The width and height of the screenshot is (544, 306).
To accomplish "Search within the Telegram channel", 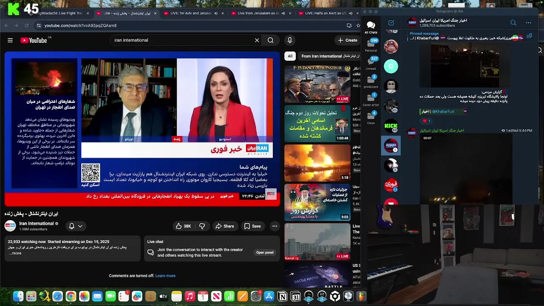I will coord(513,23).
